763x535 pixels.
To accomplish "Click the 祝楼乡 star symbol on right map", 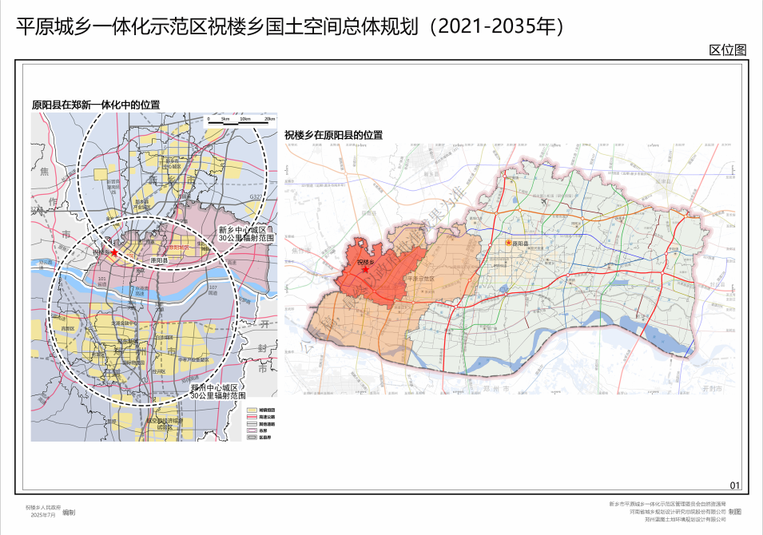I will point(365,269).
